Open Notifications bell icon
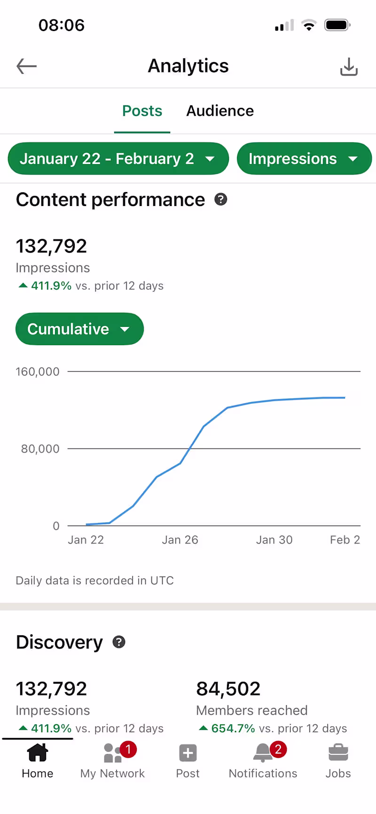The image size is (376, 814). 263,752
